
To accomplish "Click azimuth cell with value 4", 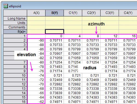I will coord(73,36).
